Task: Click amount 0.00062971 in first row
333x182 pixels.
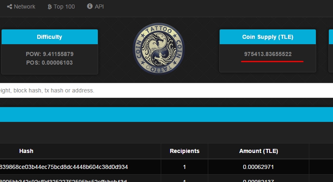Action: (x=259, y=167)
